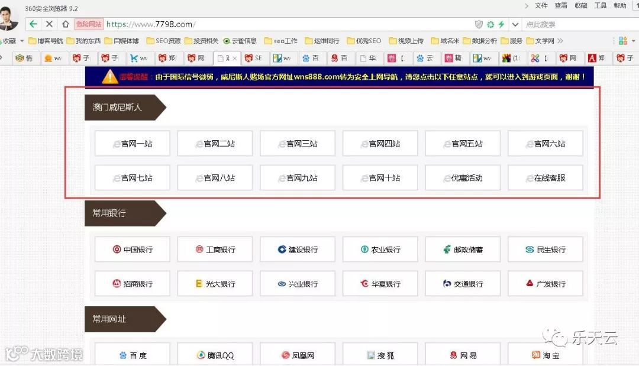Show more bookmarks with the double chevron
This screenshot has height=366, width=639.
click(x=560, y=41)
